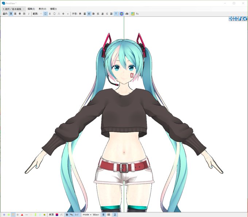Click the small x range option
Image resolution: width=248 pixels, height=217 pixels.
pyautogui.click(x=68, y=14)
